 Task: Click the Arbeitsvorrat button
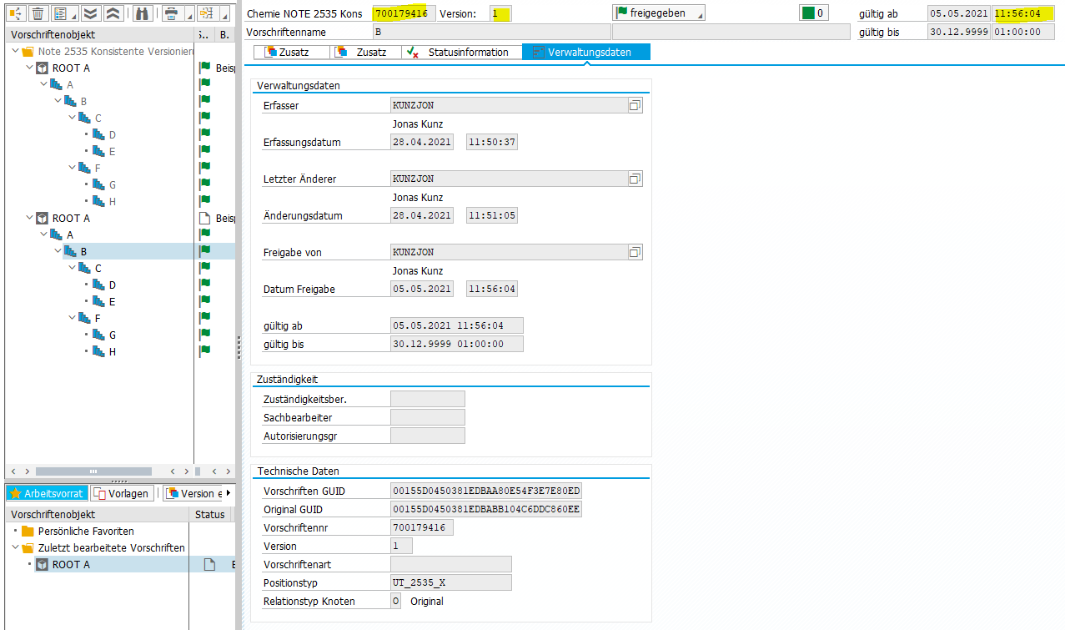pyautogui.click(x=47, y=493)
